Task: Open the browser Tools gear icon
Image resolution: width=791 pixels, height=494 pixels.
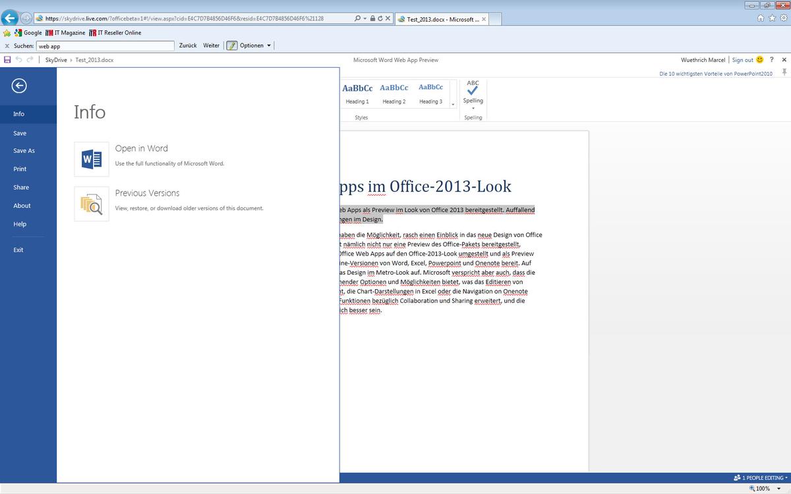Action: (x=782, y=18)
